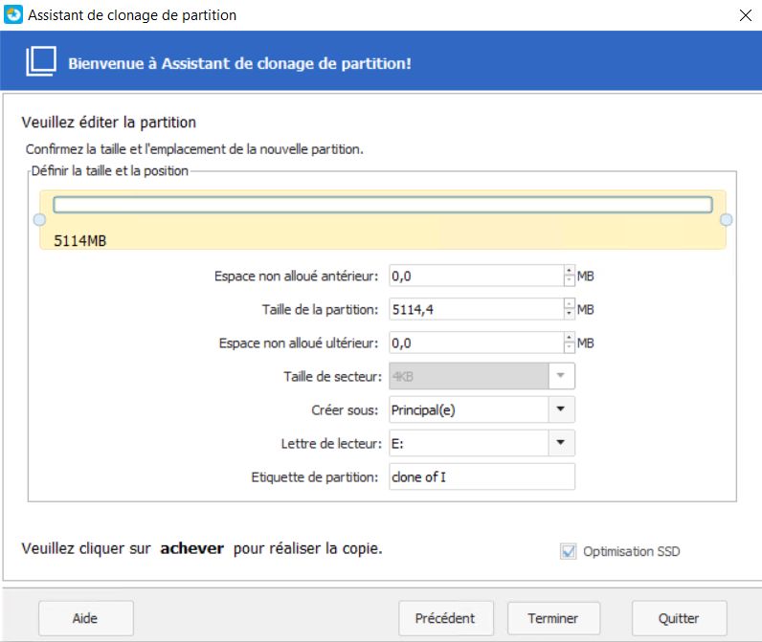This screenshot has height=642, width=762.
Task: Open the Créer sous dropdown
Action: point(560,410)
